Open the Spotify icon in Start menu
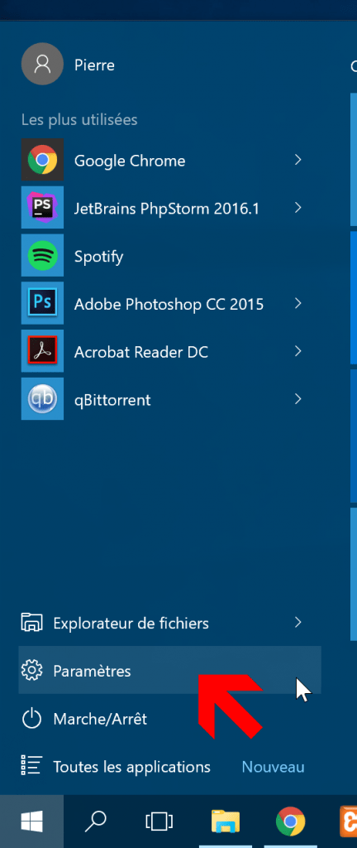Viewport: 357px width, 848px height. (42, 255)
